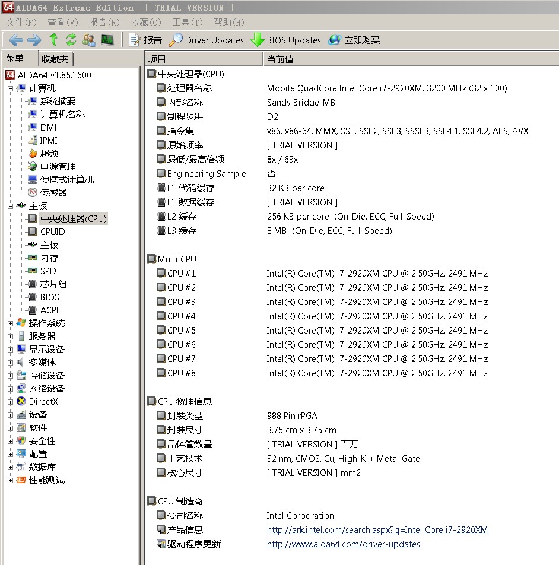The image size is (559, 565).
Task: Select IPMI in the tree
Action: [49, 140]
